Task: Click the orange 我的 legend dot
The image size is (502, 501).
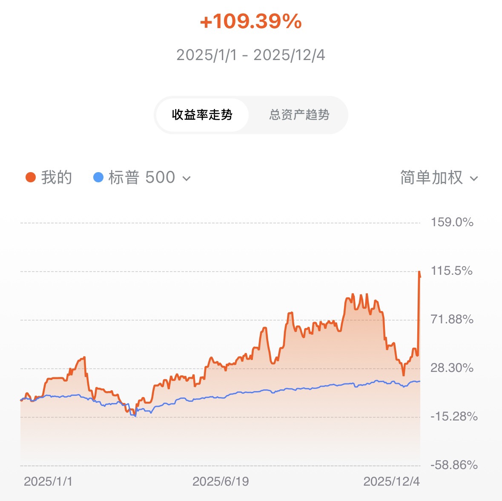Action: tap(31, 177)
